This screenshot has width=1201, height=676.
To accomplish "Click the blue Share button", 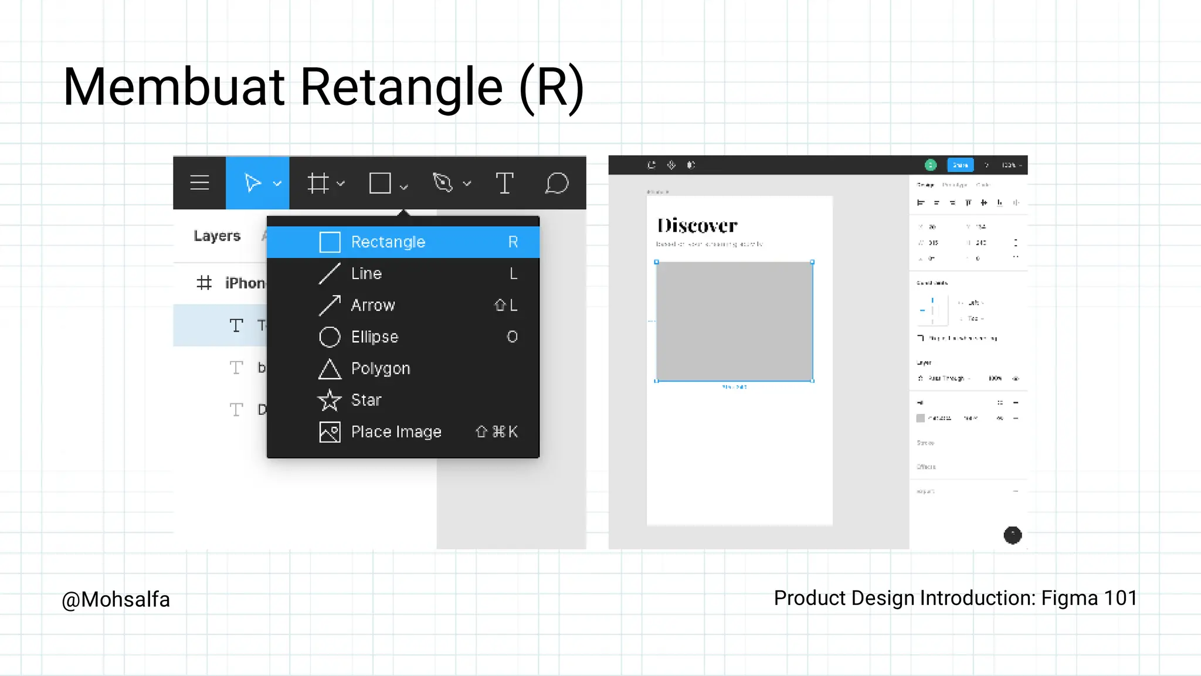I will point(960,165).
